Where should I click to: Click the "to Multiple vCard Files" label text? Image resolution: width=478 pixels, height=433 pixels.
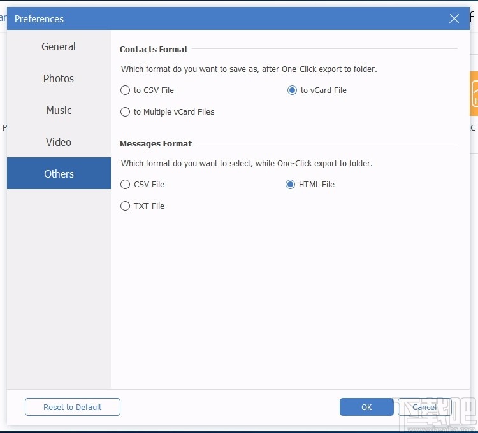[174, 112]
